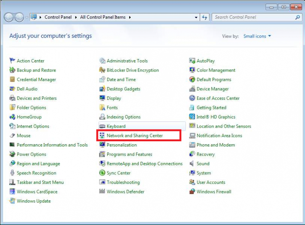
Task: Click the Network and Sharing Center icon
Action: pos(102,136)
